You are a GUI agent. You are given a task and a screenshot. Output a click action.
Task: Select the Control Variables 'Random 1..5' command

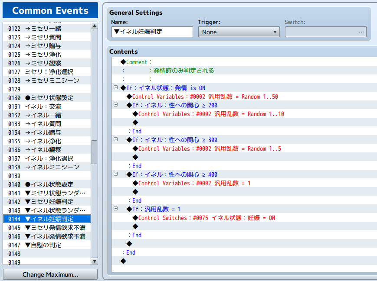tap(244, 149)
